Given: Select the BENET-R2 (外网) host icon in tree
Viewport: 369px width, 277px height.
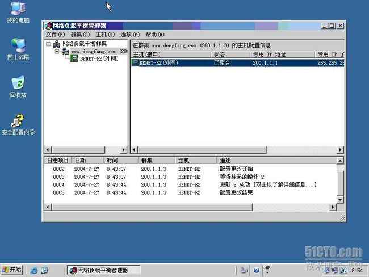Looking at the screenshot, I should coord(74,58).
